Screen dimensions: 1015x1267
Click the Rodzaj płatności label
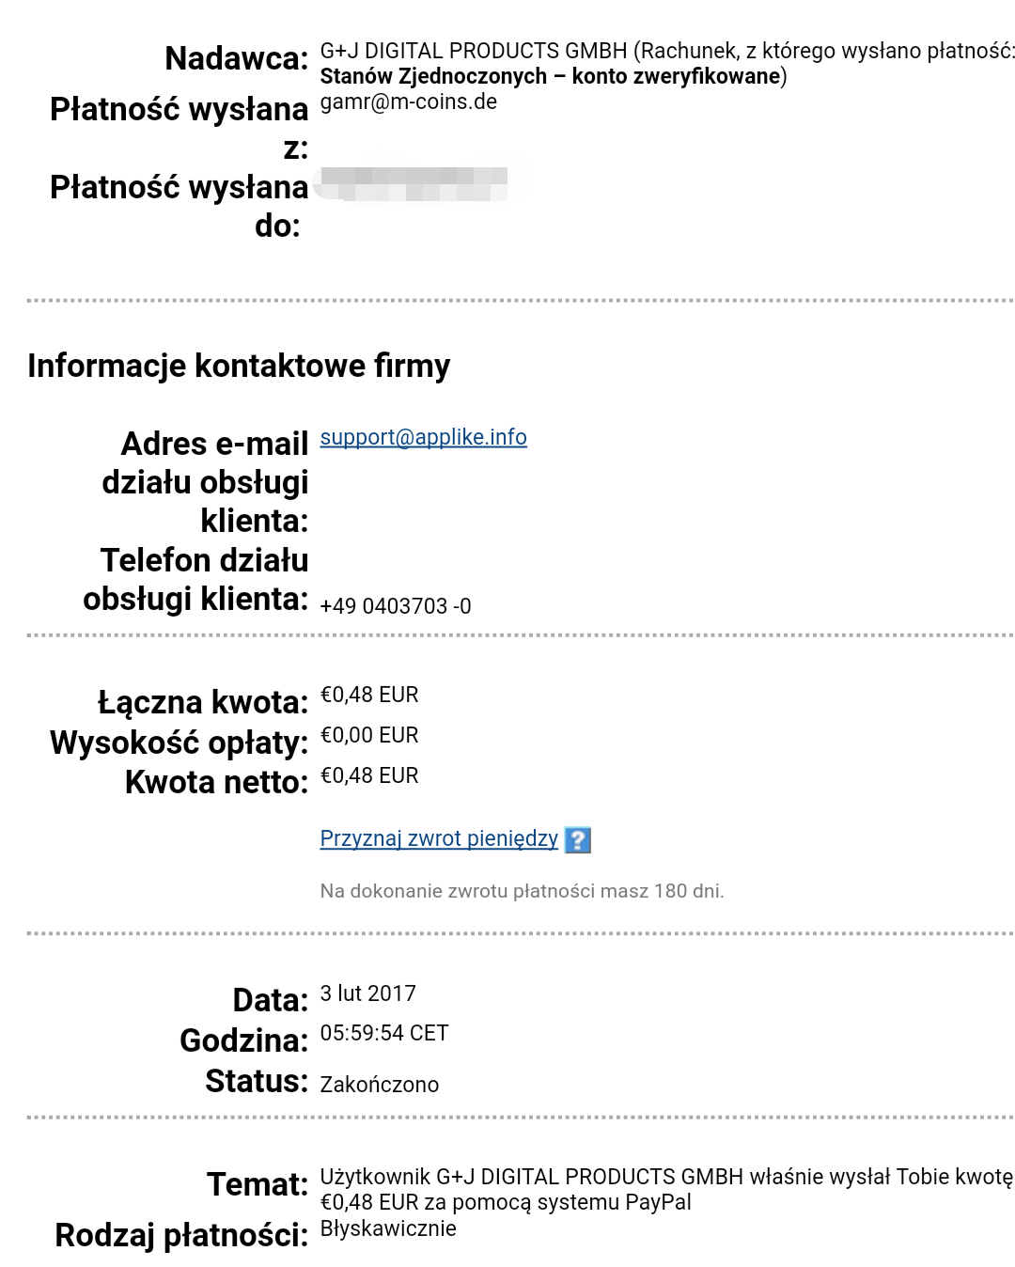pos(181,1235)
